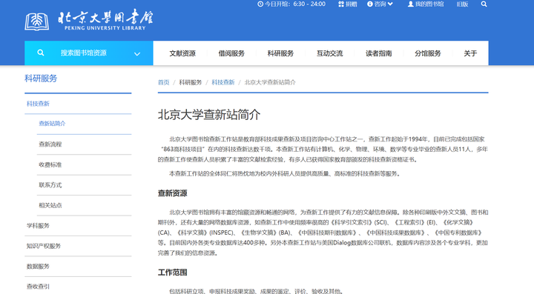Click the user icon for 我的图书馆

[411, 4]
